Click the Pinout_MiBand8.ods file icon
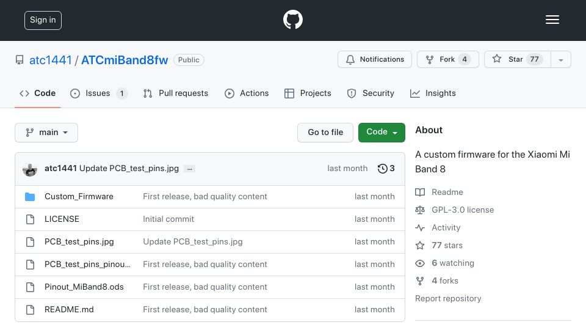This screenshot has width=586, height=330. (x=31, y=287)
